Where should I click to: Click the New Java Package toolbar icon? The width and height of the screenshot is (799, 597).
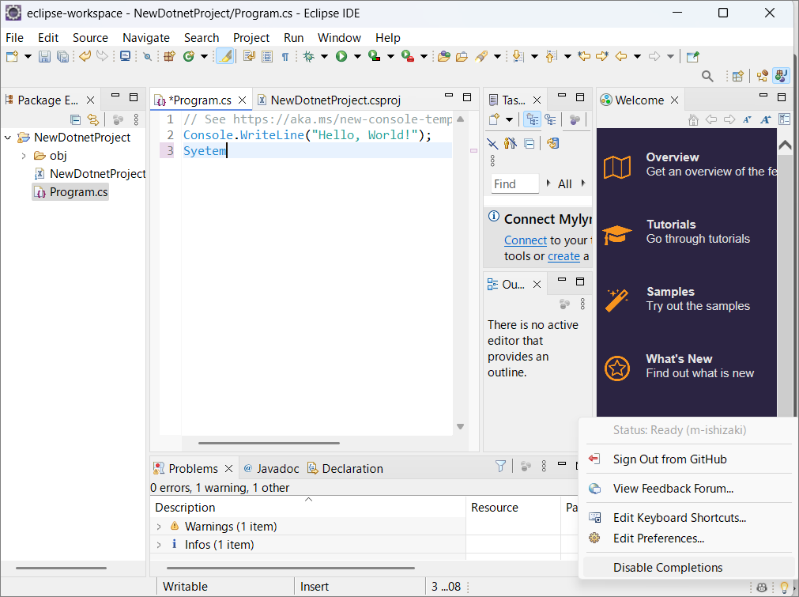click(x=169, y=57)
